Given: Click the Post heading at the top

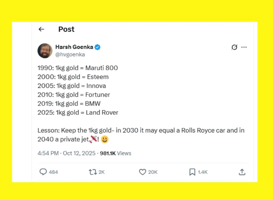Looking at the screenshot, I should [x=66, y=29].
